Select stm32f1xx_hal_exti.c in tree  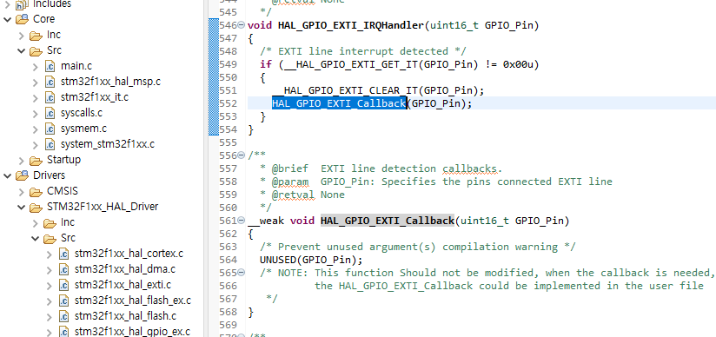pyautogui.click(x=123, y=285)
